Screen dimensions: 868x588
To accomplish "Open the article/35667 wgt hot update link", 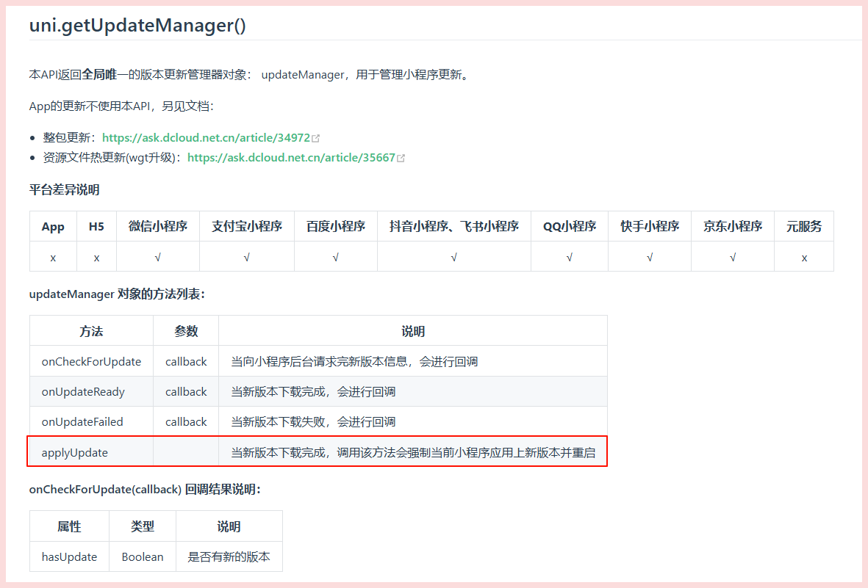I will point(291,158).
